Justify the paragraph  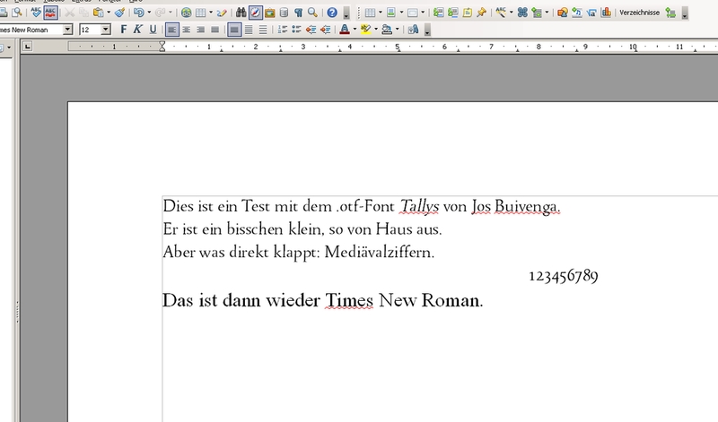click(x=215, y=30)
